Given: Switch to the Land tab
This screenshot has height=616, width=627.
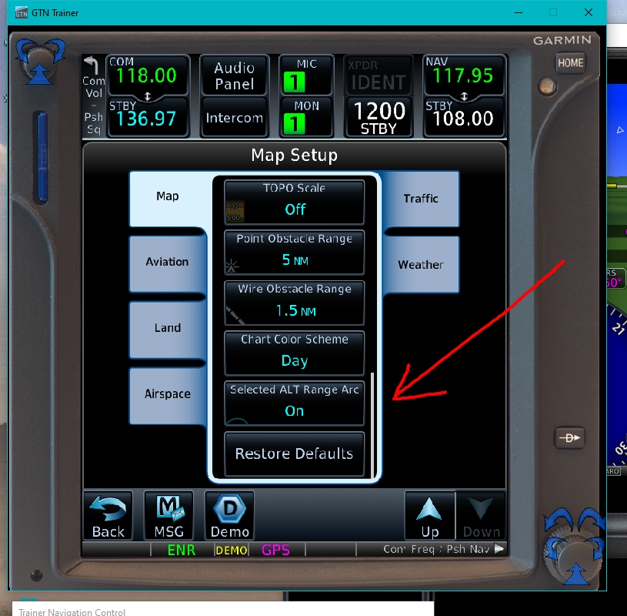Looking at the screenshot, I should pyautogui.click(x=168, y=330).
